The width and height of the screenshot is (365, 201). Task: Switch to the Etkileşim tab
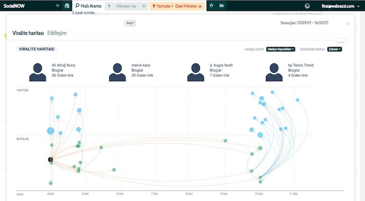tap(57, 33)
